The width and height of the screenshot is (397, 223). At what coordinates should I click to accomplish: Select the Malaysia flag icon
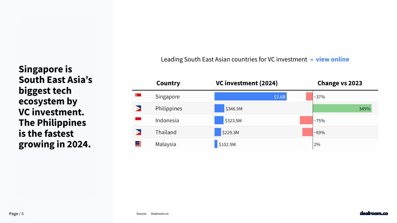tap(138, 144)
